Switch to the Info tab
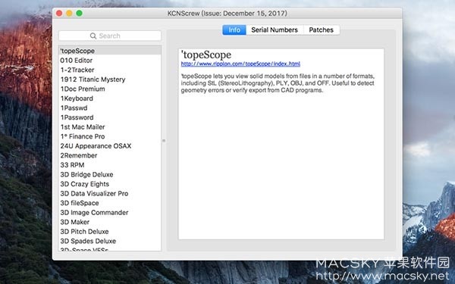 pyautogui.click(x=234, y=30)
